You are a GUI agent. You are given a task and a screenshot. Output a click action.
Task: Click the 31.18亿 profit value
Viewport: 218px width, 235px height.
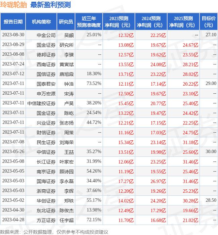click(190, 143)
